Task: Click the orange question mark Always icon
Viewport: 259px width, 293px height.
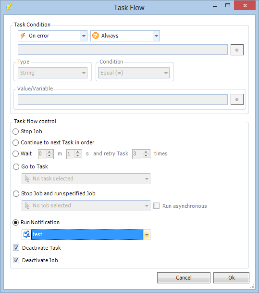Action: (96, 36)
